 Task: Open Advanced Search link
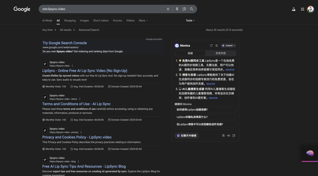[89, 30]
